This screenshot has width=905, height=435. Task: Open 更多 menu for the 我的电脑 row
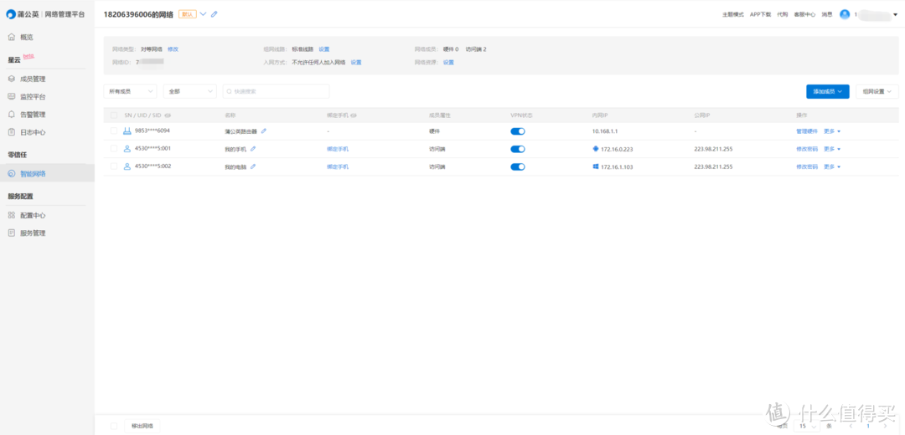pos(831,166)
